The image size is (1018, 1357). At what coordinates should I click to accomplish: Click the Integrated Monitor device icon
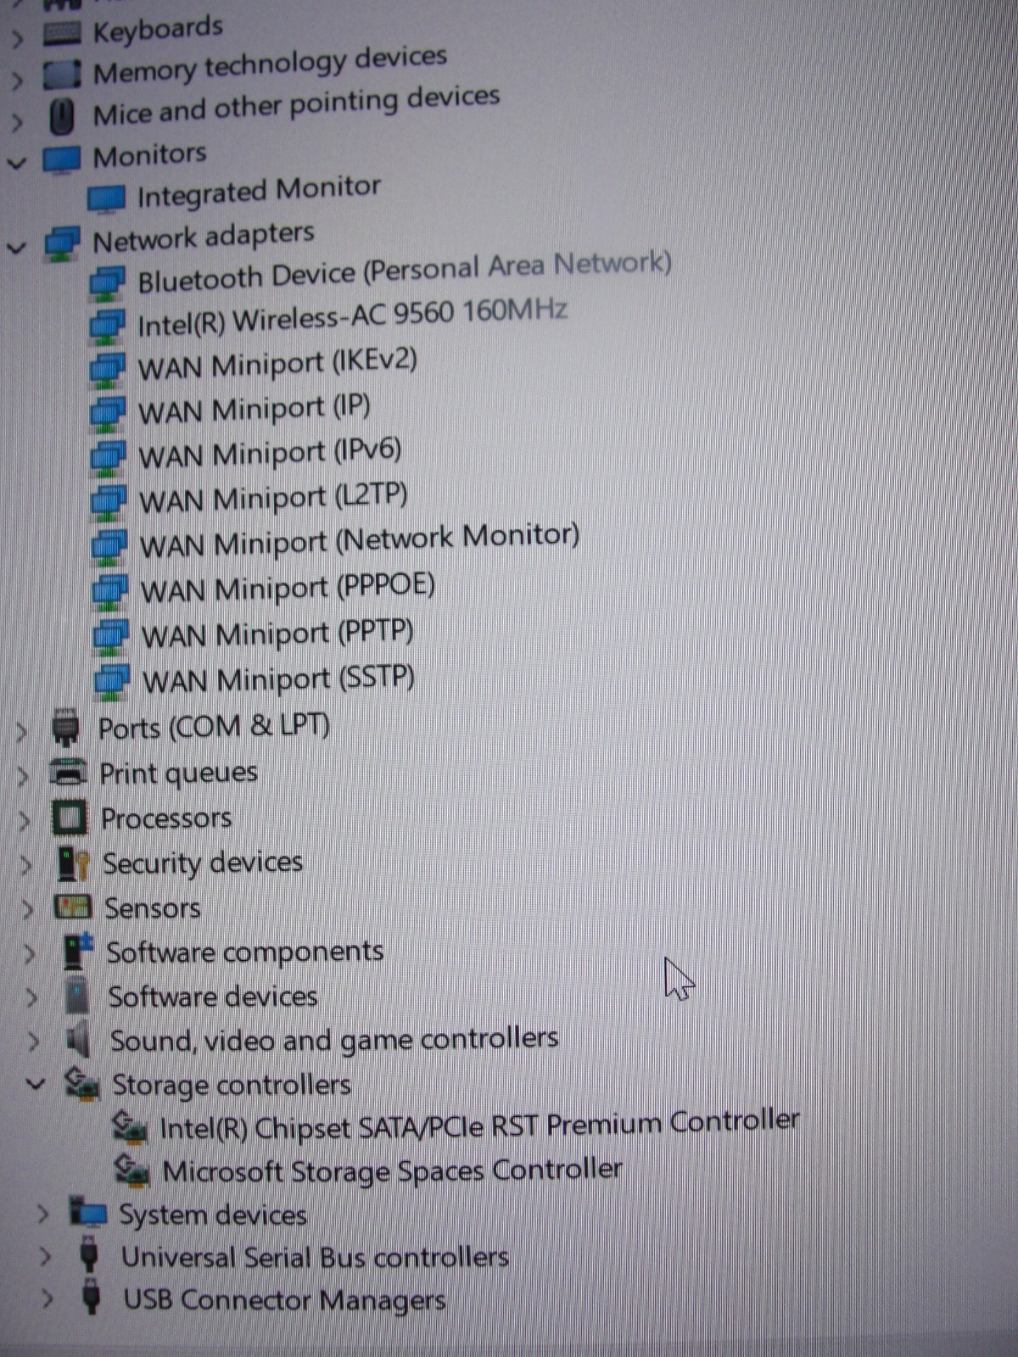[106, 200]
